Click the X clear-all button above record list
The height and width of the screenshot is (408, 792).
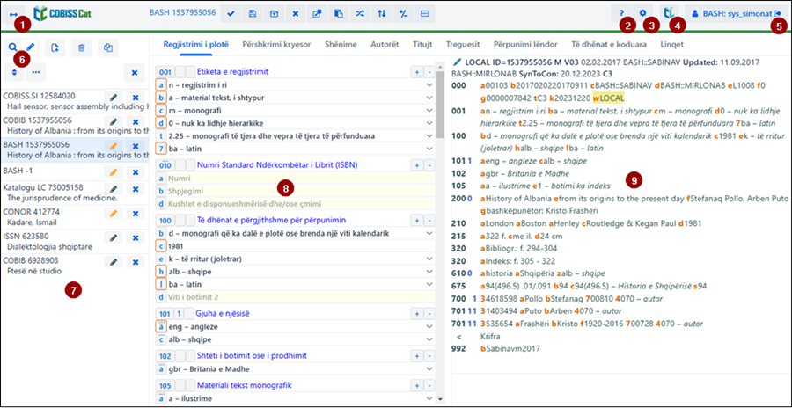pyautogui.click(x=135, y=73)
